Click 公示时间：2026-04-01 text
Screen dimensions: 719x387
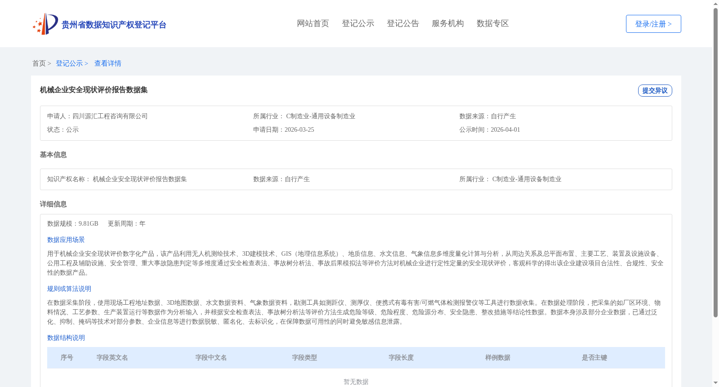(x=489, y=129)
